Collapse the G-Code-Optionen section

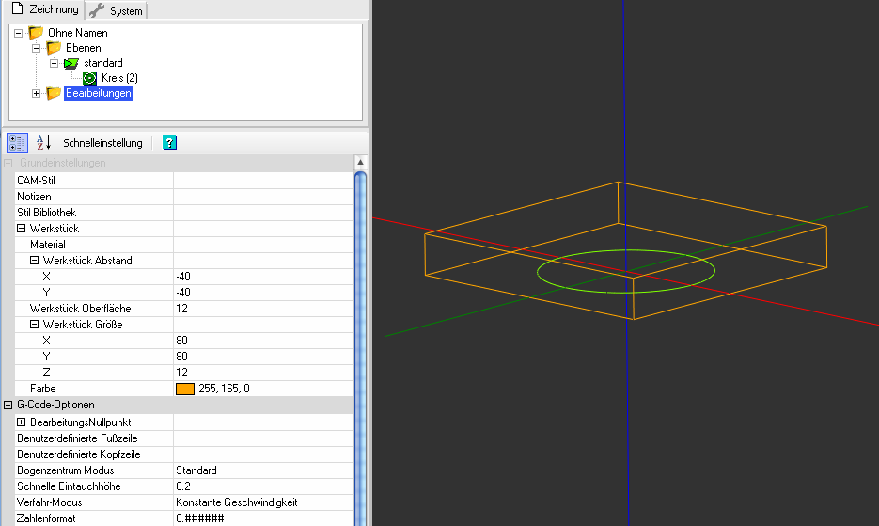[8, 406]
